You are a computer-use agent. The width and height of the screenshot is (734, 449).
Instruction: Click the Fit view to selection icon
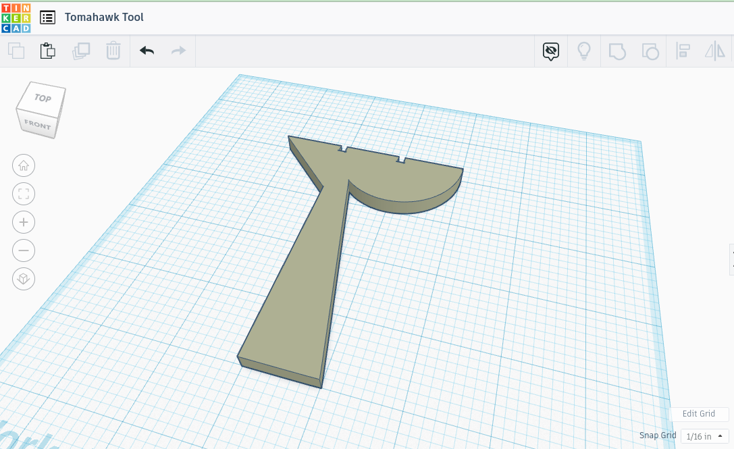(x=24, y=194)
